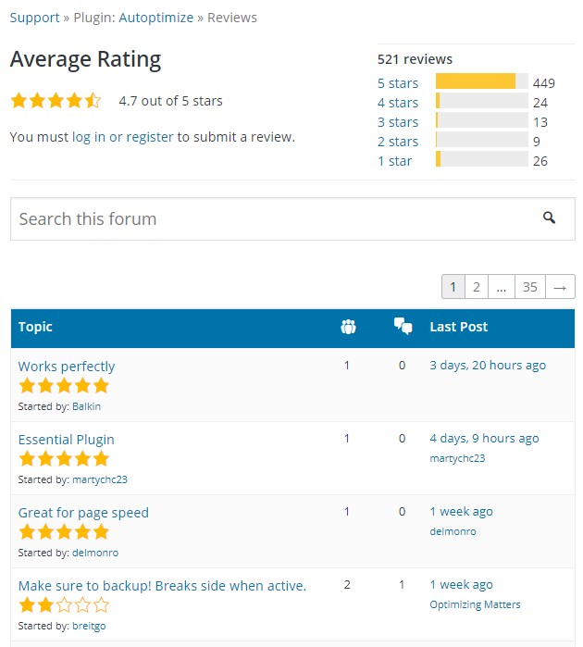Open delmonro's 1 week ago post
583x647 pixels.
461,511
